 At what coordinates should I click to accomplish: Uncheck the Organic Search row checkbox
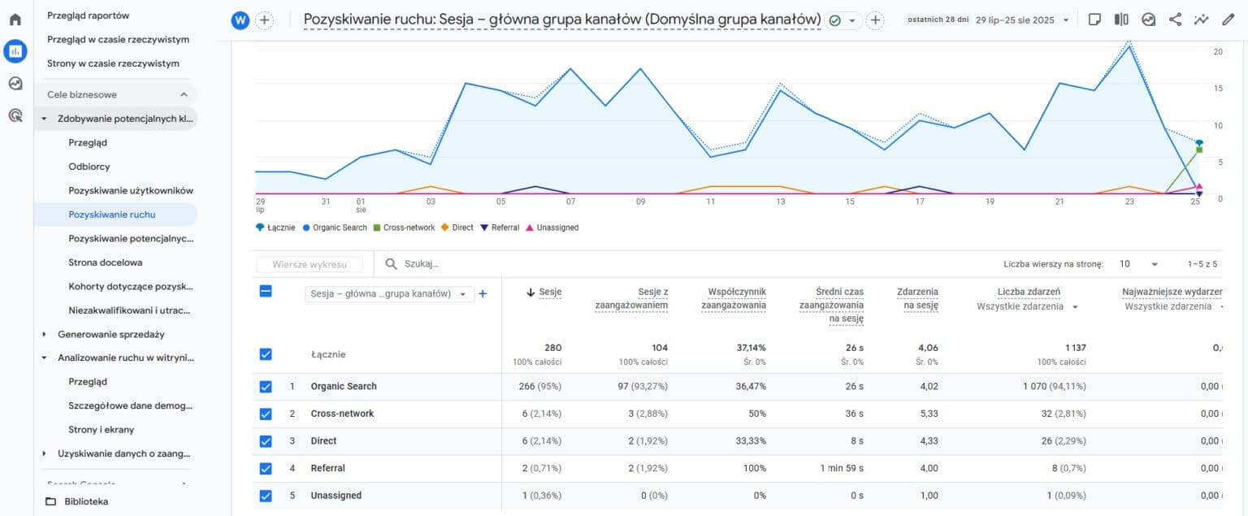pos(266,386)
